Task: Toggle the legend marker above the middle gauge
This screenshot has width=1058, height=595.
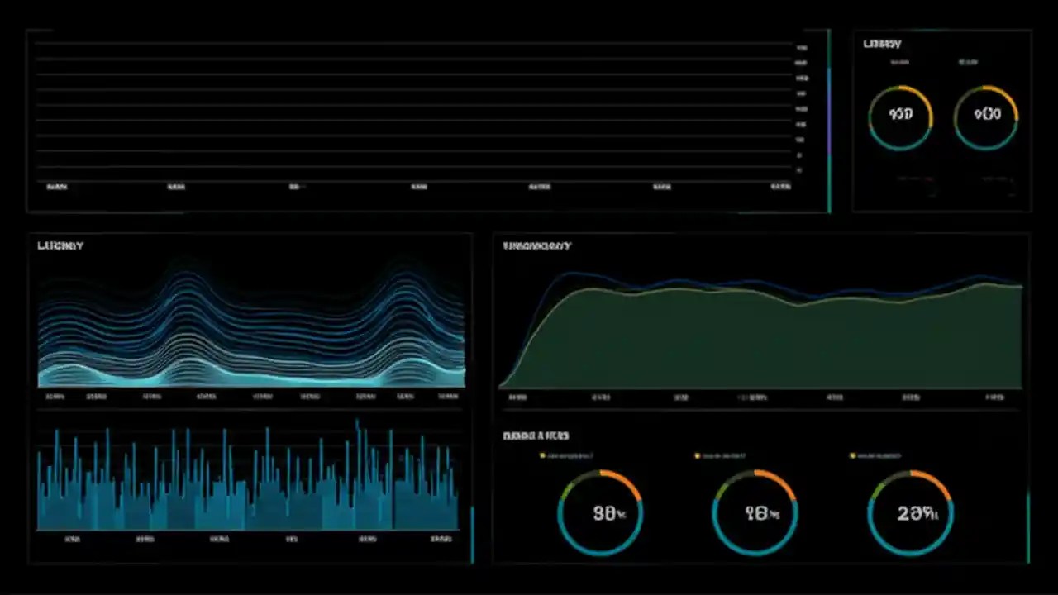Action: tap(696, 455)
